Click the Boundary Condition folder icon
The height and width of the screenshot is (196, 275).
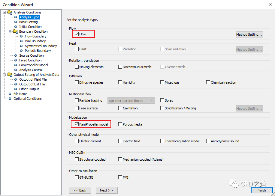click(15, 31)
